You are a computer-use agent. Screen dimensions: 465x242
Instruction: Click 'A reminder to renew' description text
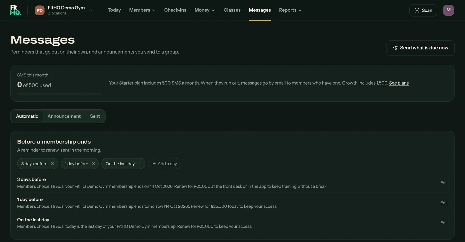tap(59, 150)
